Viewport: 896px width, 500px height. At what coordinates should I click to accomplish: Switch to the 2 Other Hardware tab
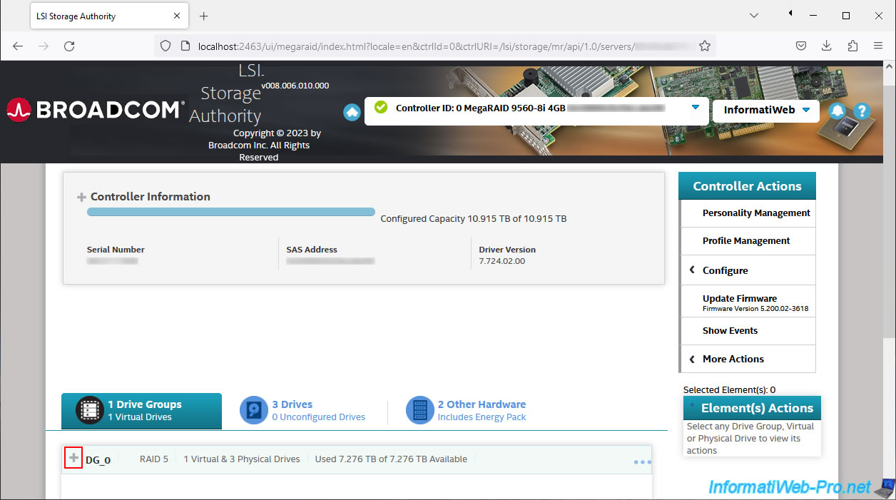(466, 411)
